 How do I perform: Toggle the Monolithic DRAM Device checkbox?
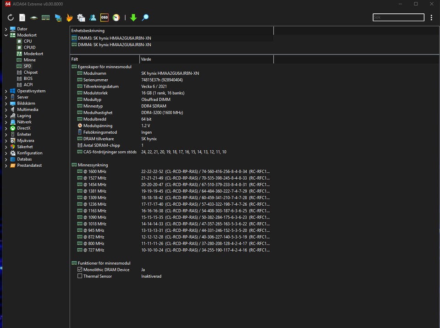click(x=80, y=270)
